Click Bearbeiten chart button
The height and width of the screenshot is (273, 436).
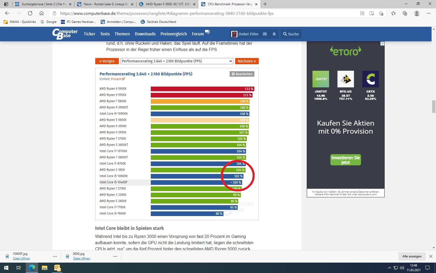click(242, 74)
